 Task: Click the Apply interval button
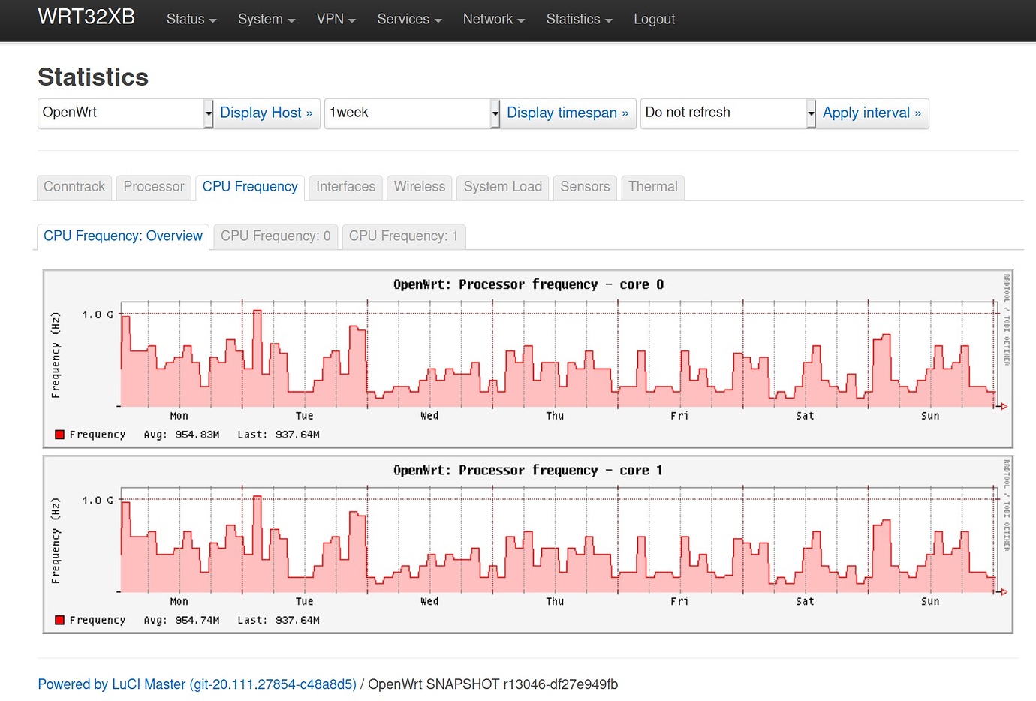(872, 113)
